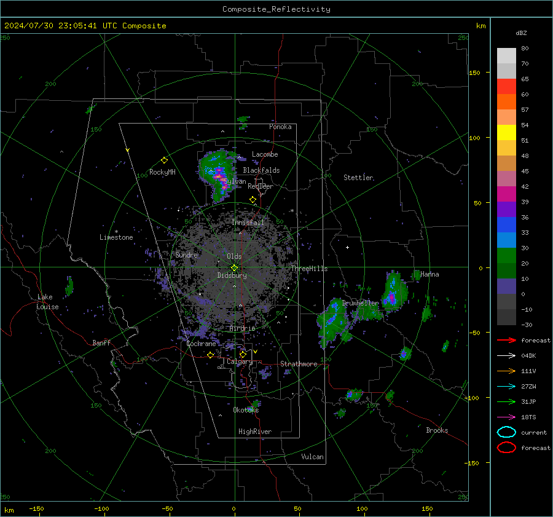Viewport: 553px width, 517px height.
Task: Click the white 04DK arrow icon
Action: point(506,356)
